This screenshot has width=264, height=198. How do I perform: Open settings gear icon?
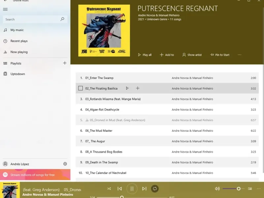click(65, 164)
